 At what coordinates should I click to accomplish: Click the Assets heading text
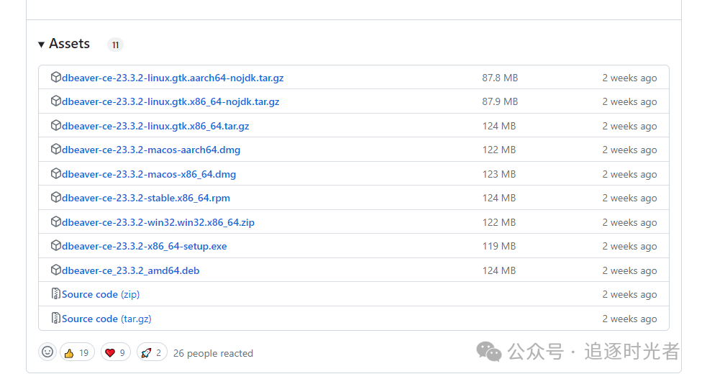coord(69,44)
